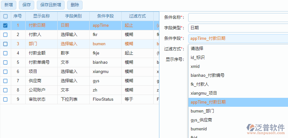Click the 付款人 cell in table
The height and width of the screenshot is (138, 288).
point(41,35)
